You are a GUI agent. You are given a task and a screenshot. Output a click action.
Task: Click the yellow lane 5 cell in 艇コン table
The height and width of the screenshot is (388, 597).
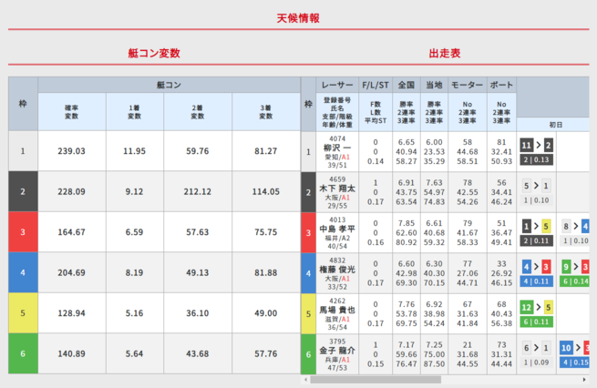tap(23, 312)
